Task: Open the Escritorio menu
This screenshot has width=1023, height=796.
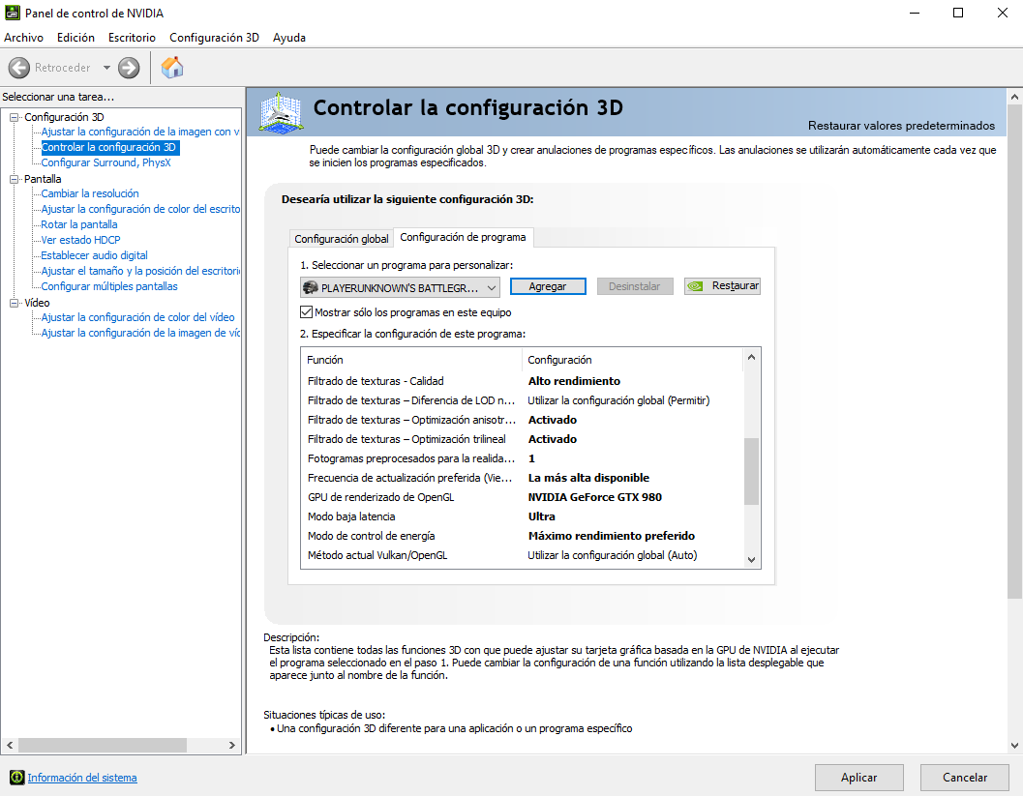Action: [132, 38]
